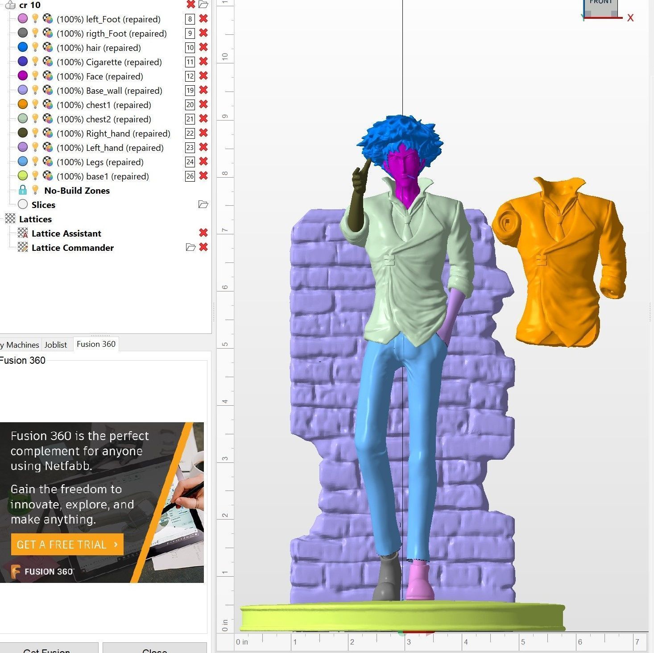Toggle visibility lightbulb for left_Foot
The width and height of the screenshot is (654, 653).
(x=35, y=19)
